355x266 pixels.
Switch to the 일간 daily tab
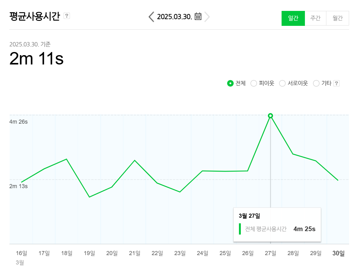click(293, 18)
